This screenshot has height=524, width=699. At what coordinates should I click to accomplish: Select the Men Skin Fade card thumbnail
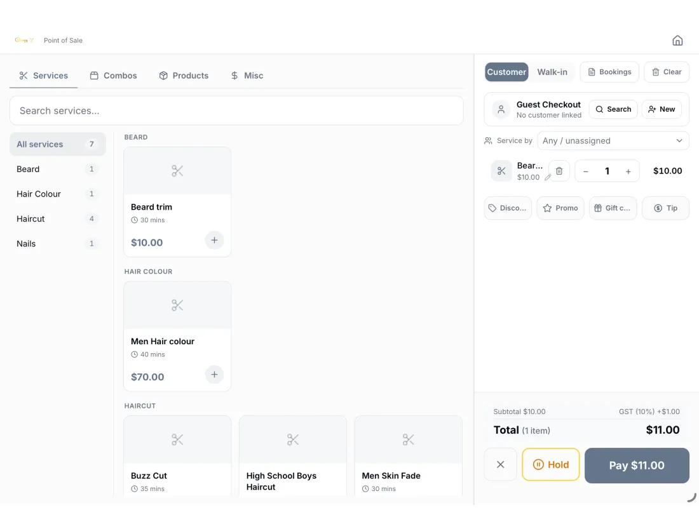click(409, 440)
